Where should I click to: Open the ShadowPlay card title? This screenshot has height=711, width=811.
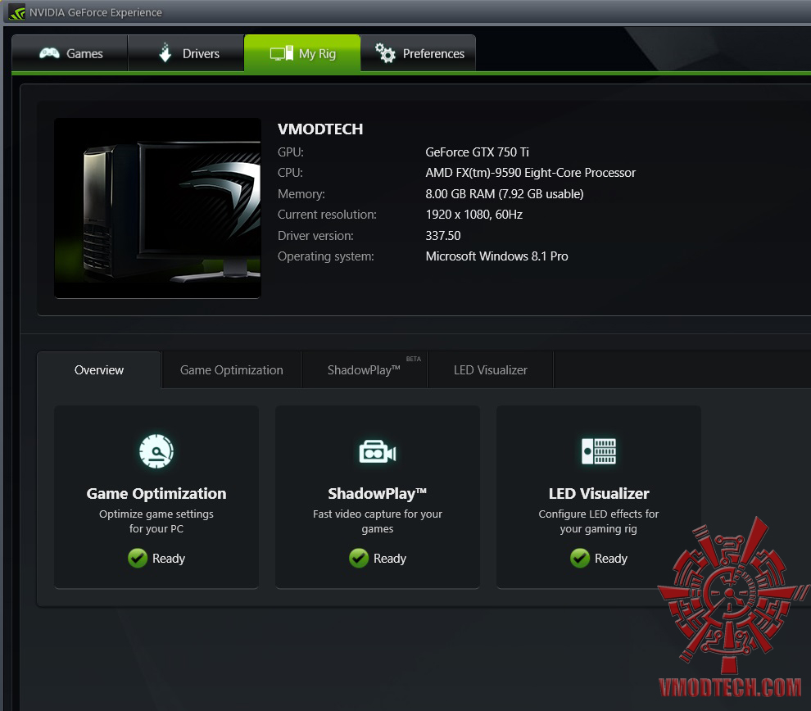coord(378,494)
